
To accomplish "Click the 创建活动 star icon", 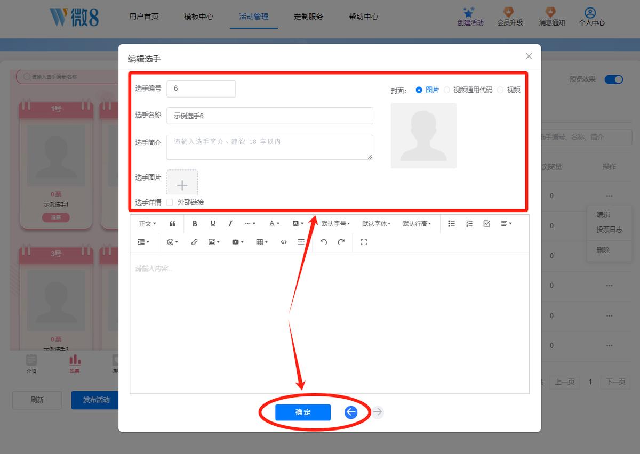I will [469, 12].
